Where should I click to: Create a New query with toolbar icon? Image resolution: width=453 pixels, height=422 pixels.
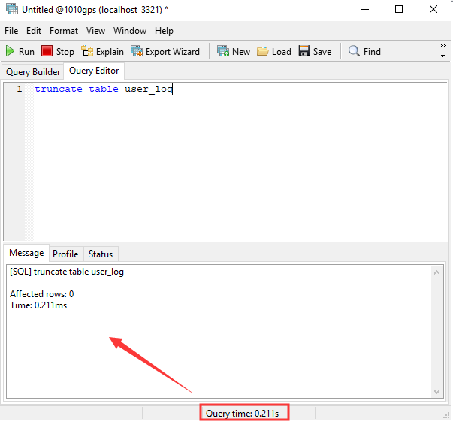click(223, 51)
